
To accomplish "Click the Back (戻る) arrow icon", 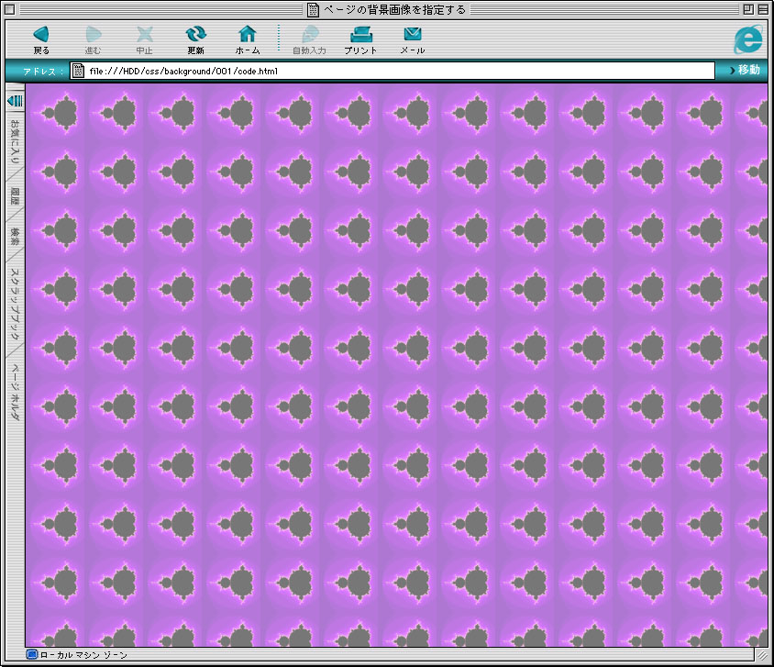I will click(x=41, y=35).
